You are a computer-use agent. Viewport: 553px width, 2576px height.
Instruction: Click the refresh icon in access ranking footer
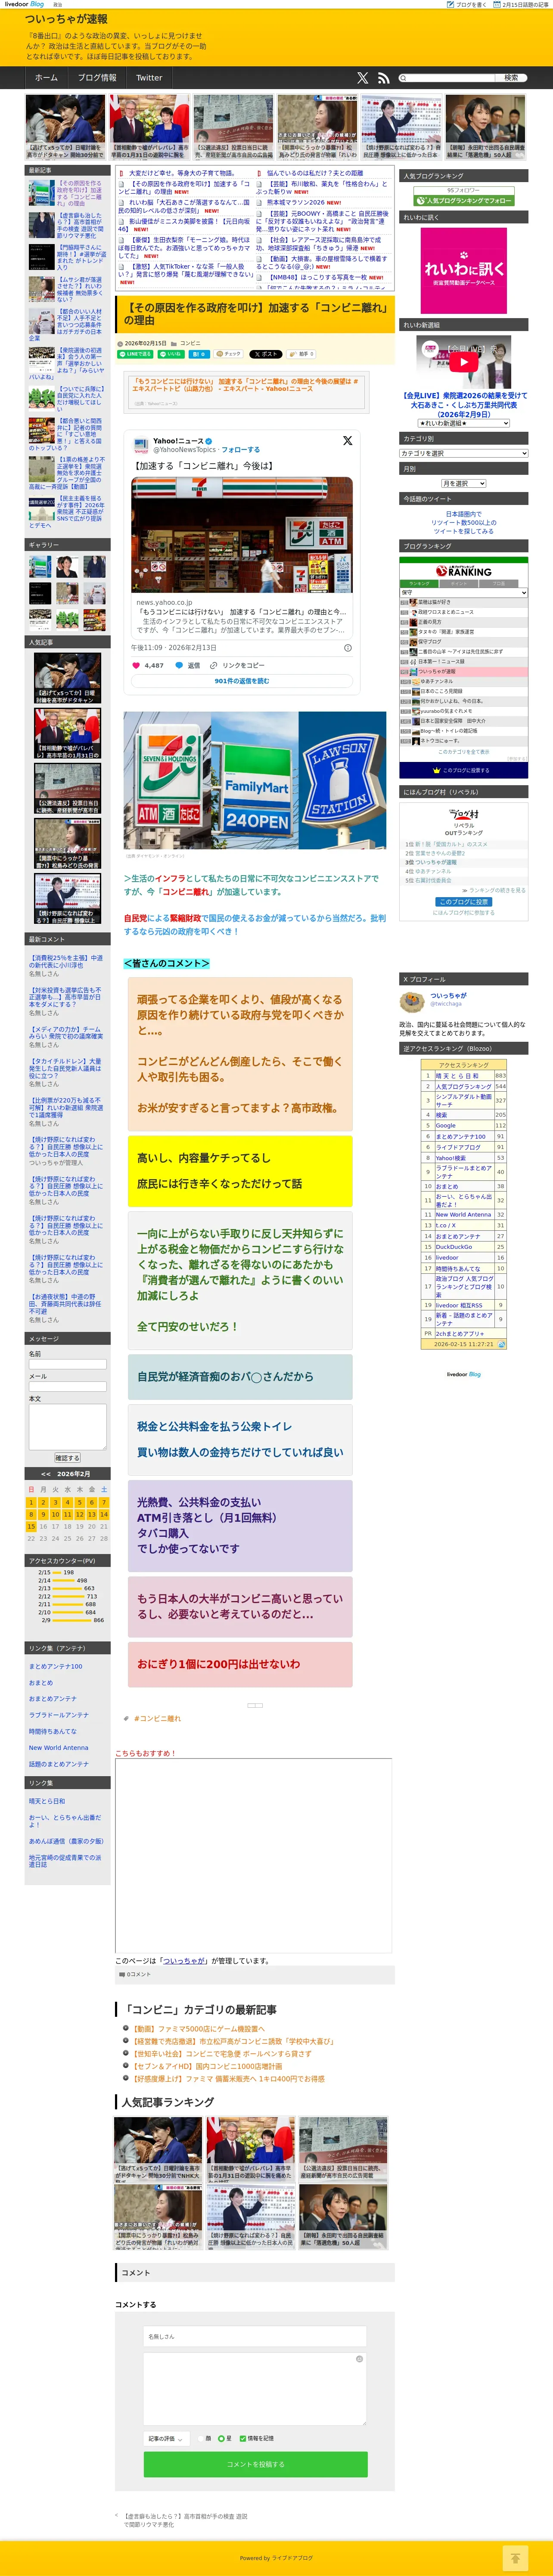point(501,1345)
